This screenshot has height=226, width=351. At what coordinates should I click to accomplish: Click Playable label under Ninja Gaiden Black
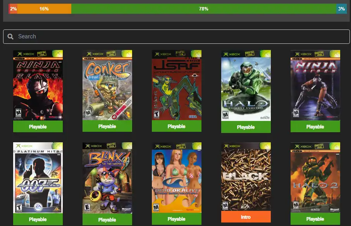tap(38, 126)
